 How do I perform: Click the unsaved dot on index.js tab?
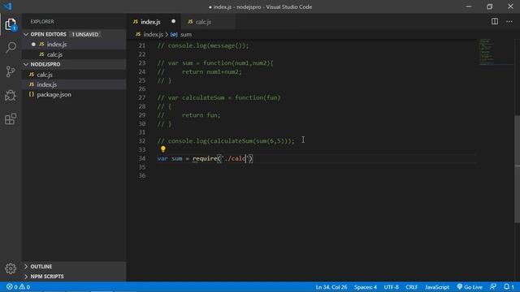point(173,22)
